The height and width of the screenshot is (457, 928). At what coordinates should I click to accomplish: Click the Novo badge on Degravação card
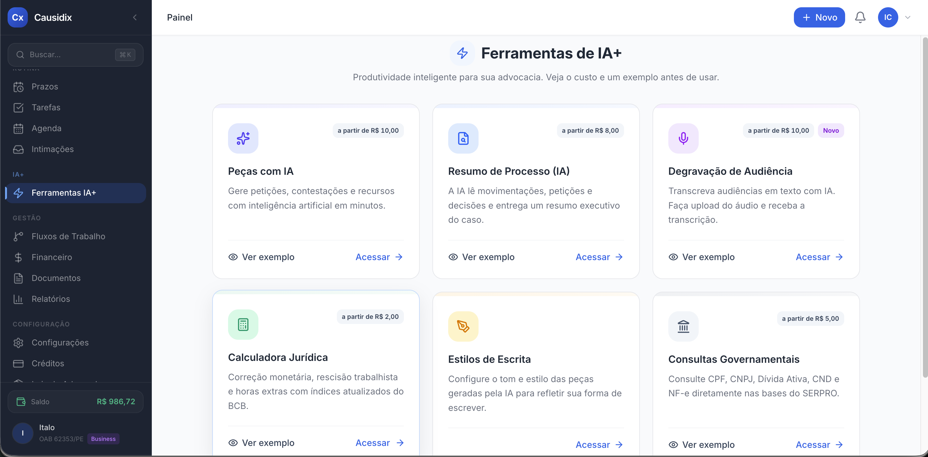click(x=831, y=131)
